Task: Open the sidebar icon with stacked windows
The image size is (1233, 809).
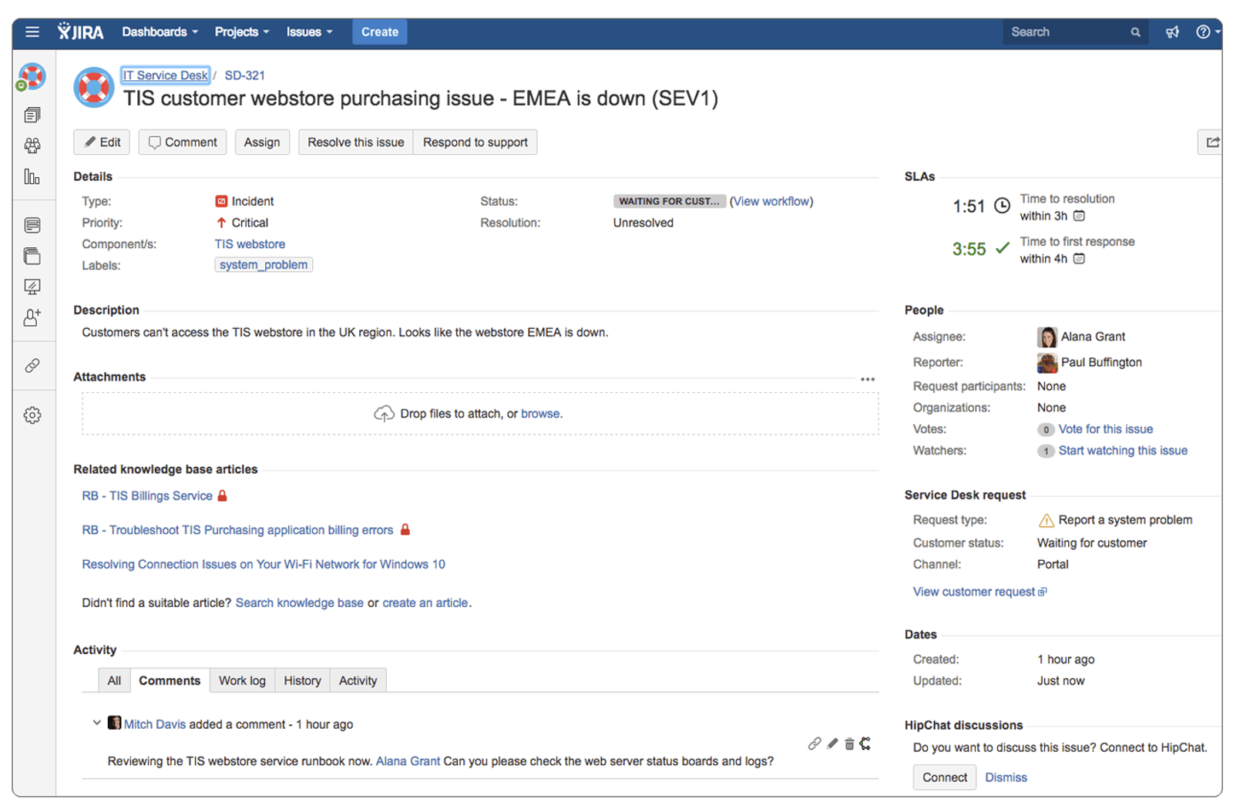Action: (32, 256)
